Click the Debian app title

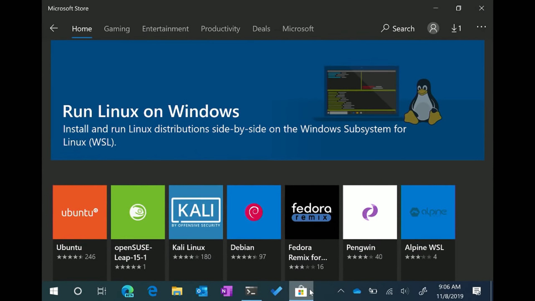[242, 247]
